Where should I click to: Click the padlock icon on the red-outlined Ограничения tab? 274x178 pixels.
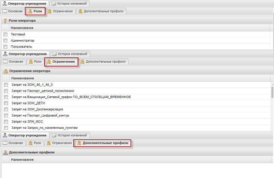[x=48, y=62]
